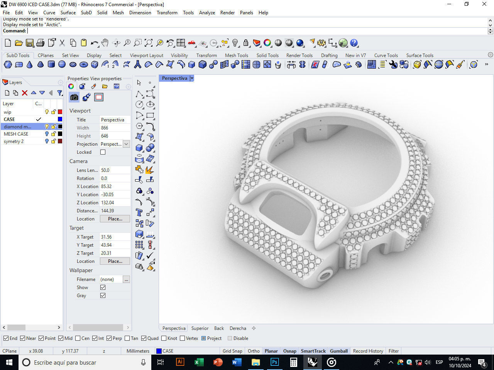The width and height of the screenshot is (494, 370).
Task: Select the Rectangle drawing tool
Action: coord(150,115)
